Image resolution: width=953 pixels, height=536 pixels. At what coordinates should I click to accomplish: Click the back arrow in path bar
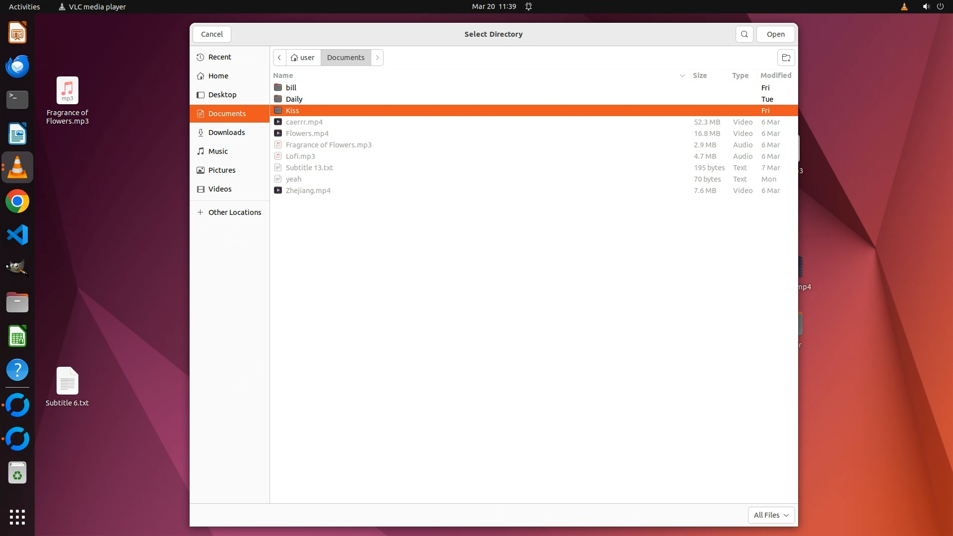pos(279,58)
